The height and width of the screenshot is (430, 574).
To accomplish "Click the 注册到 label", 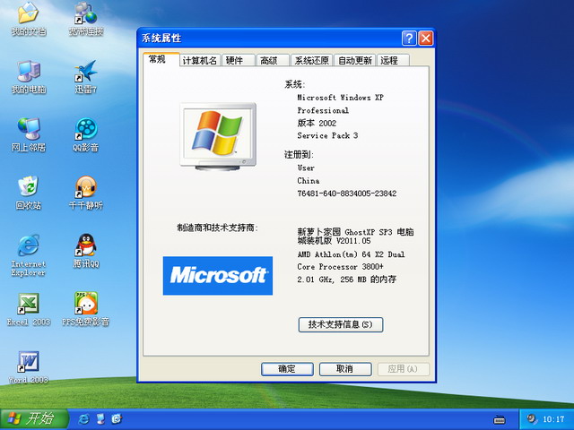I will click(299, 155).
